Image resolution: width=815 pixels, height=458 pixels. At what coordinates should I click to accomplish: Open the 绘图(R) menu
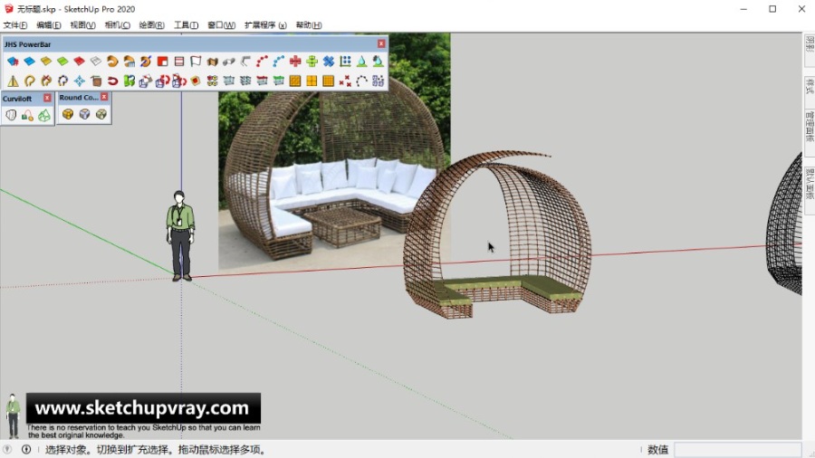152,25
